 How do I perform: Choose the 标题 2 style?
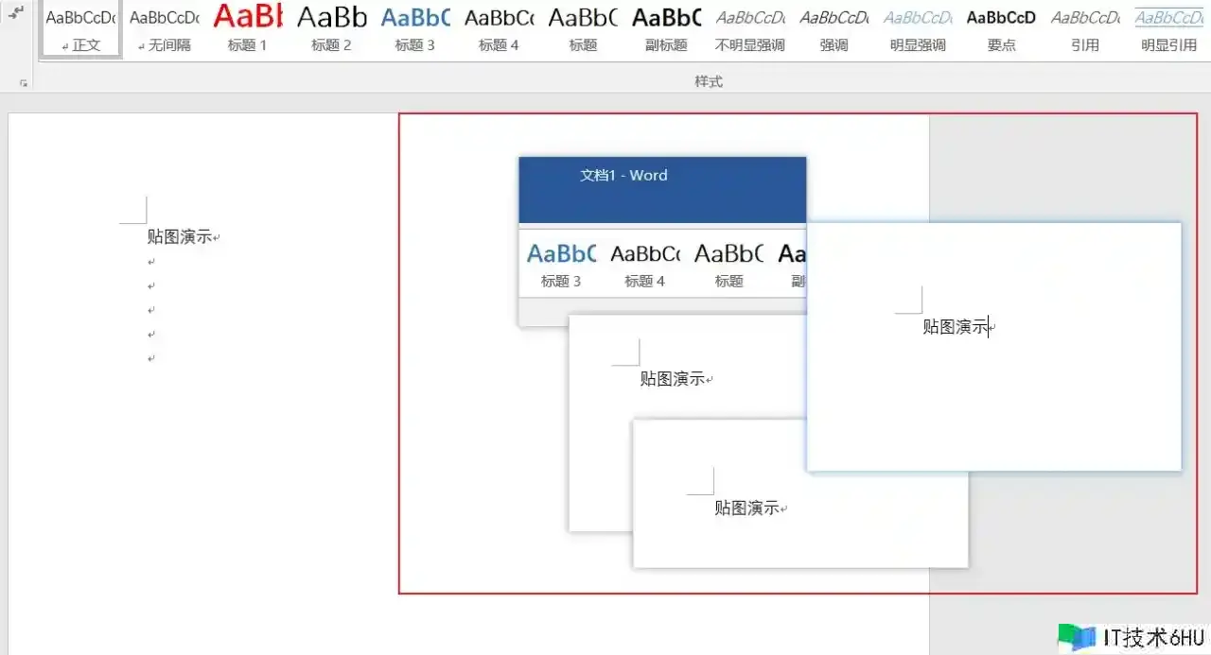tap(331, 28)
